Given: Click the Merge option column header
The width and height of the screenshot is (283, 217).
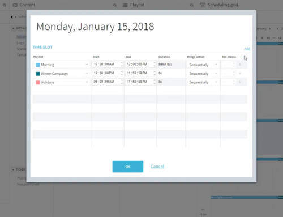Looking at the screenshot, I should pyautogui.click(x=196, y=57).
